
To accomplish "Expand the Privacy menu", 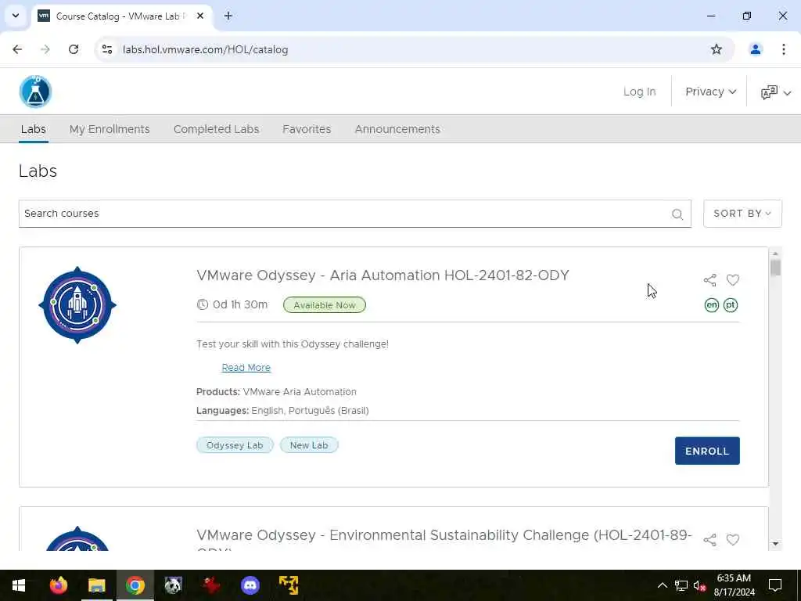I will [x=710, y=92].
